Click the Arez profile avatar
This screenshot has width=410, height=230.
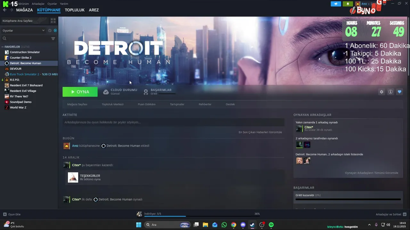[357, 4]
